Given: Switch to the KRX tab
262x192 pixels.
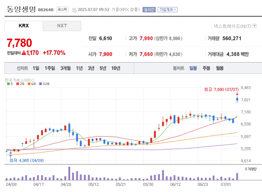Looking at the screenshot, I should [x=24, y=26].
